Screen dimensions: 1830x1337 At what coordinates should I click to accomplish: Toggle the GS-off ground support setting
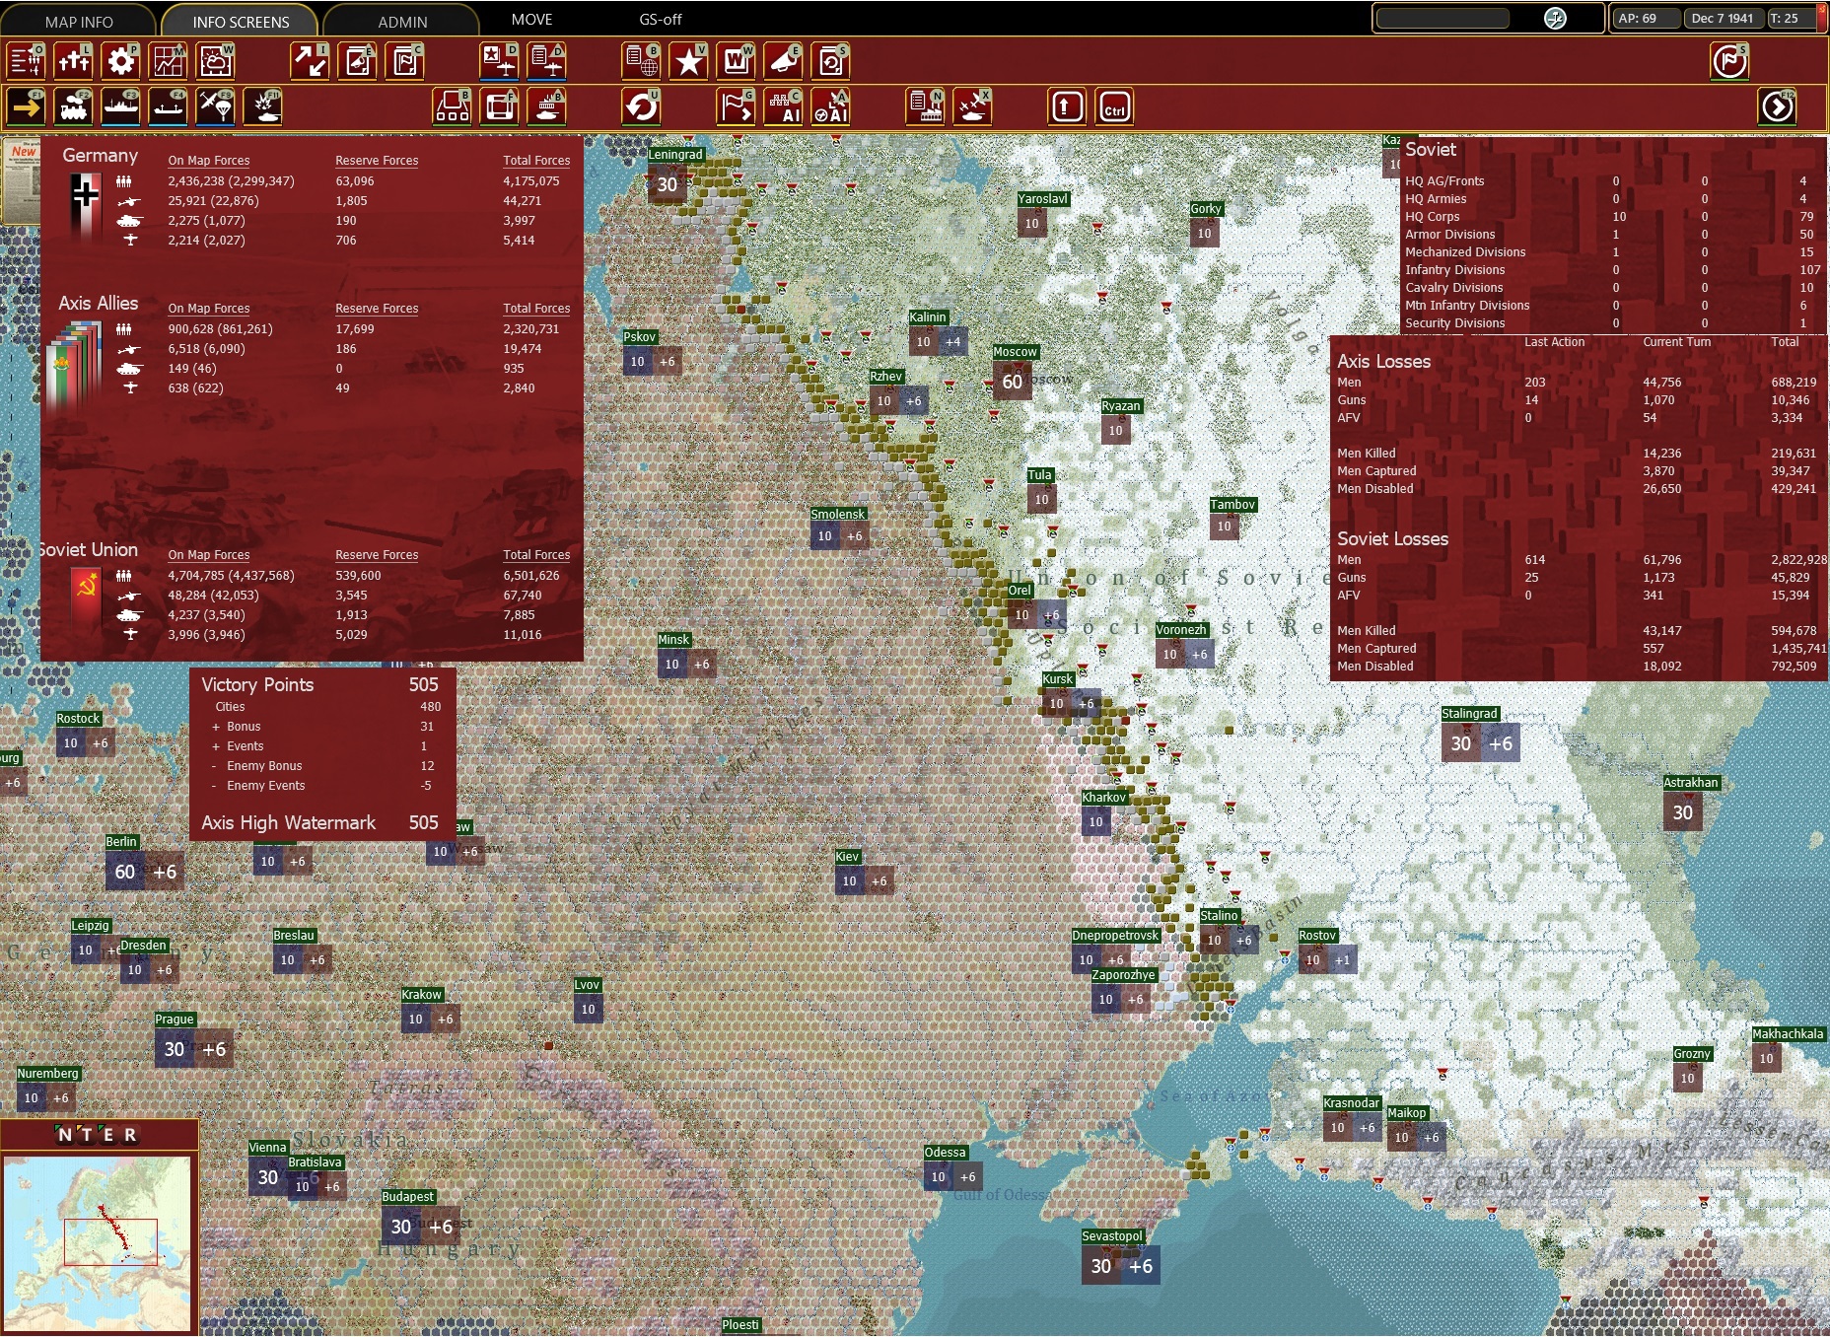[660, 19]
